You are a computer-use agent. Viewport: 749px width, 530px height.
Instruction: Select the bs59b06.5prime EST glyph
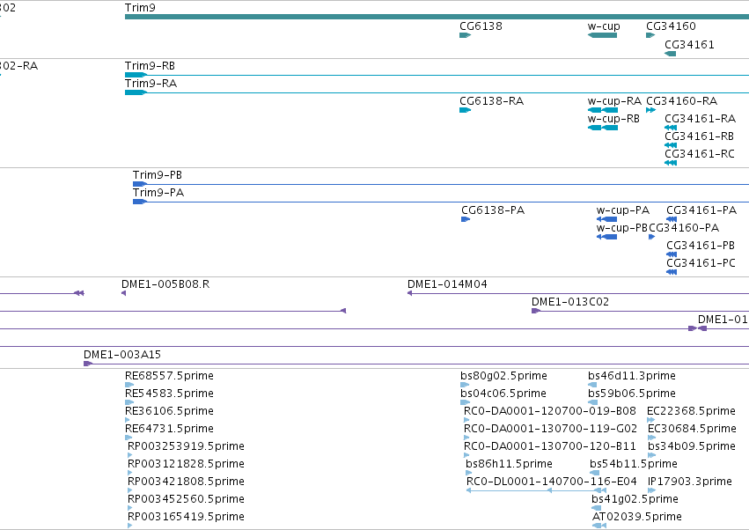tap(592, 402)
